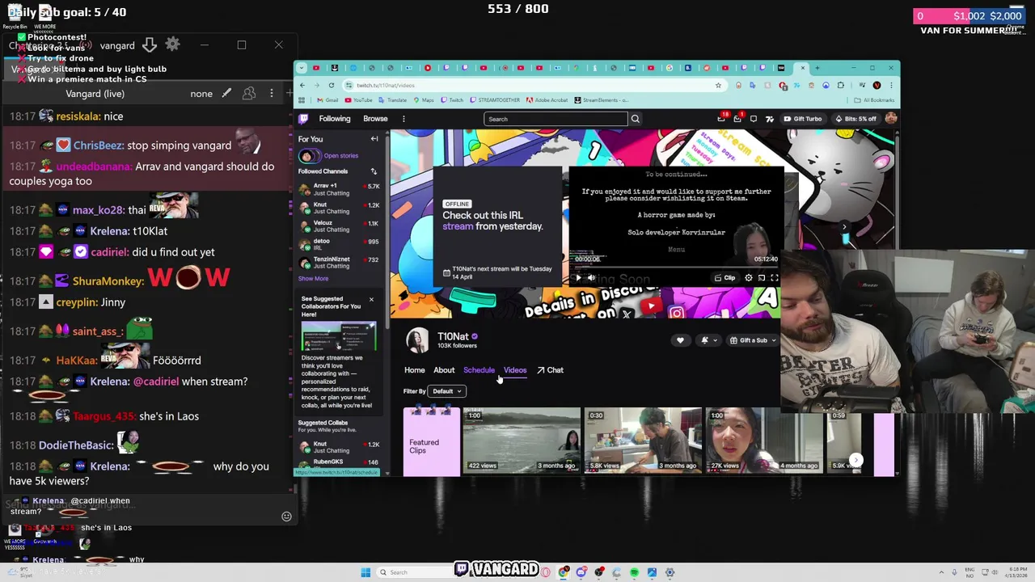Open the chat overlay settings gear icon
The width and height of the screenshot is (1035, 582).
[x=172, y=44]
